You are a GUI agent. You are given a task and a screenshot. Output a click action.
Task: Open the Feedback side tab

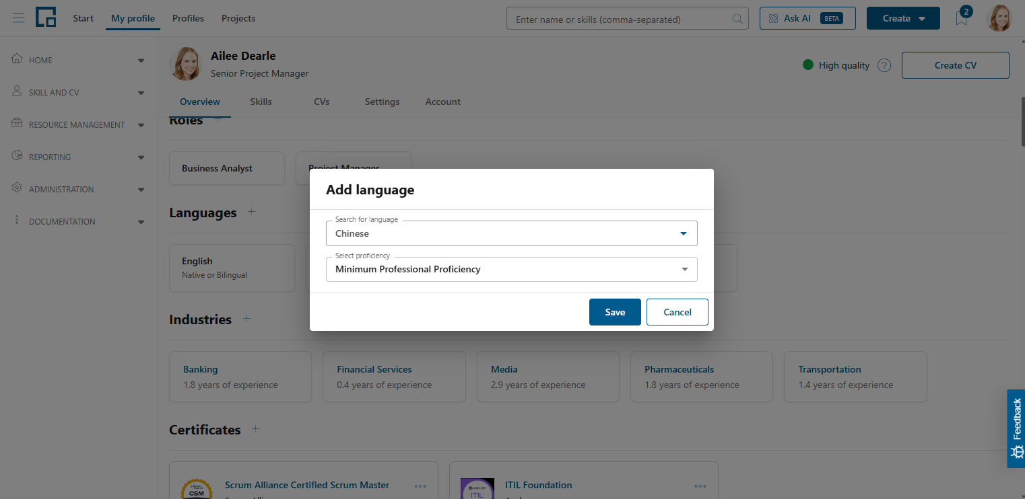pos(1016,428)
